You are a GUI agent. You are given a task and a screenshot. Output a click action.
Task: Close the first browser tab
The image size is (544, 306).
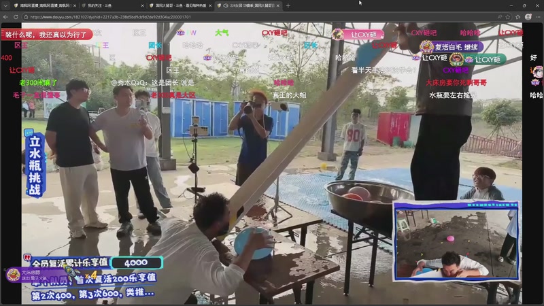(75, 5)
